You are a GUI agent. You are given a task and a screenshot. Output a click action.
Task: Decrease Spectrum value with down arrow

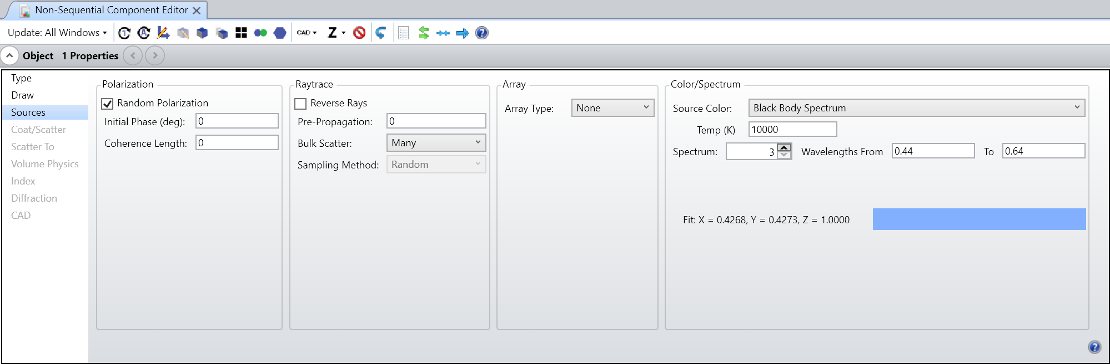(784, 155)
